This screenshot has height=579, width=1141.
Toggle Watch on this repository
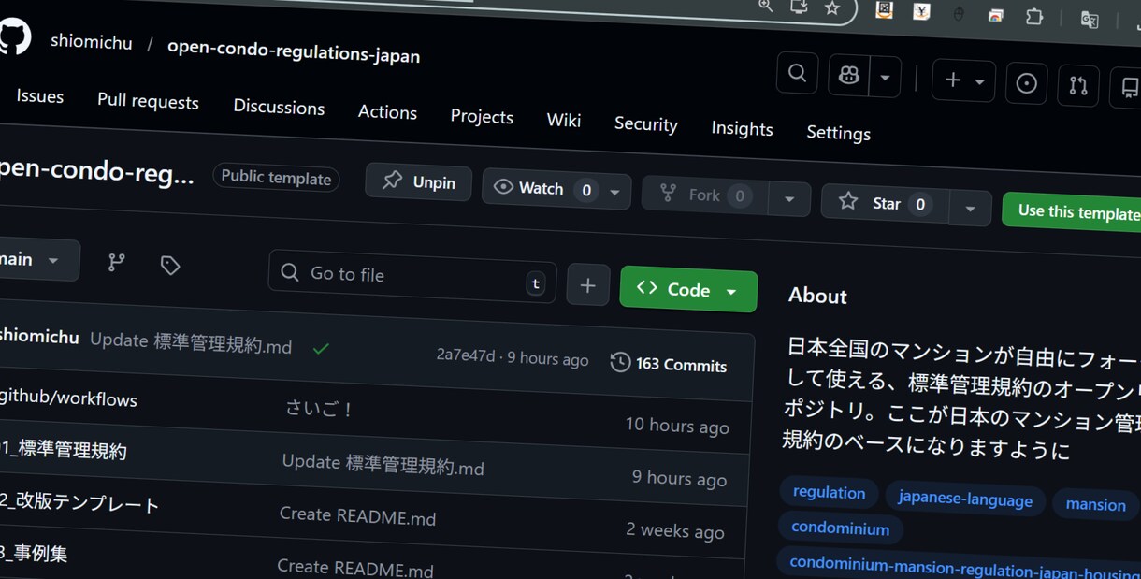pyautogui.click(x=541, y=189)
